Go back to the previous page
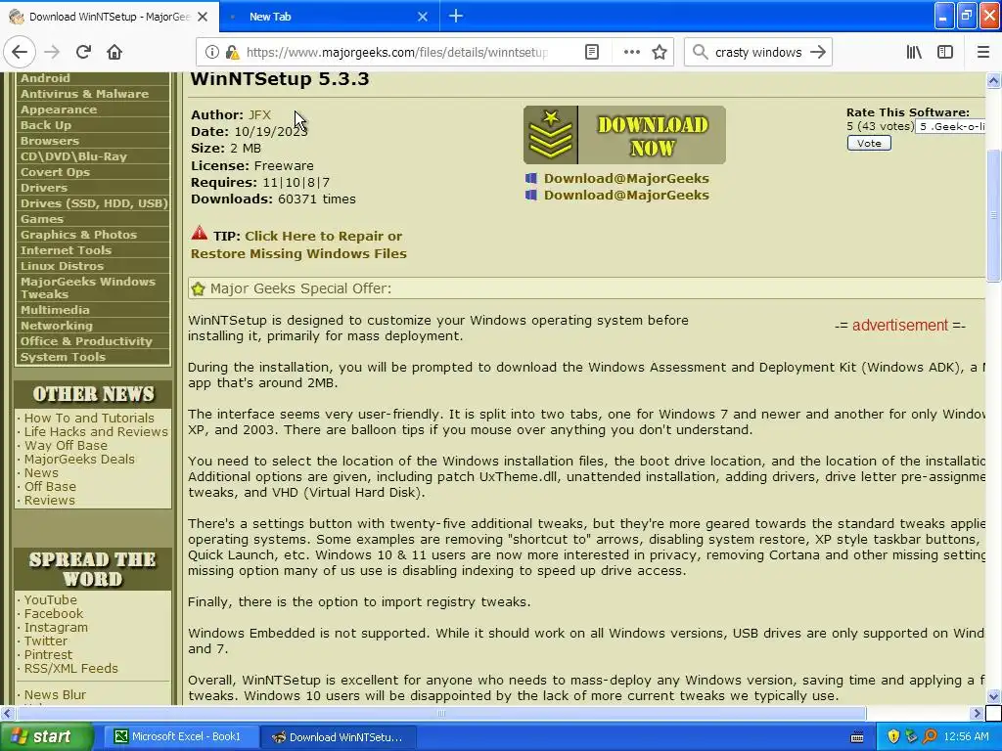The height and width of the screenshot is (751, 1002). [20, 53]
